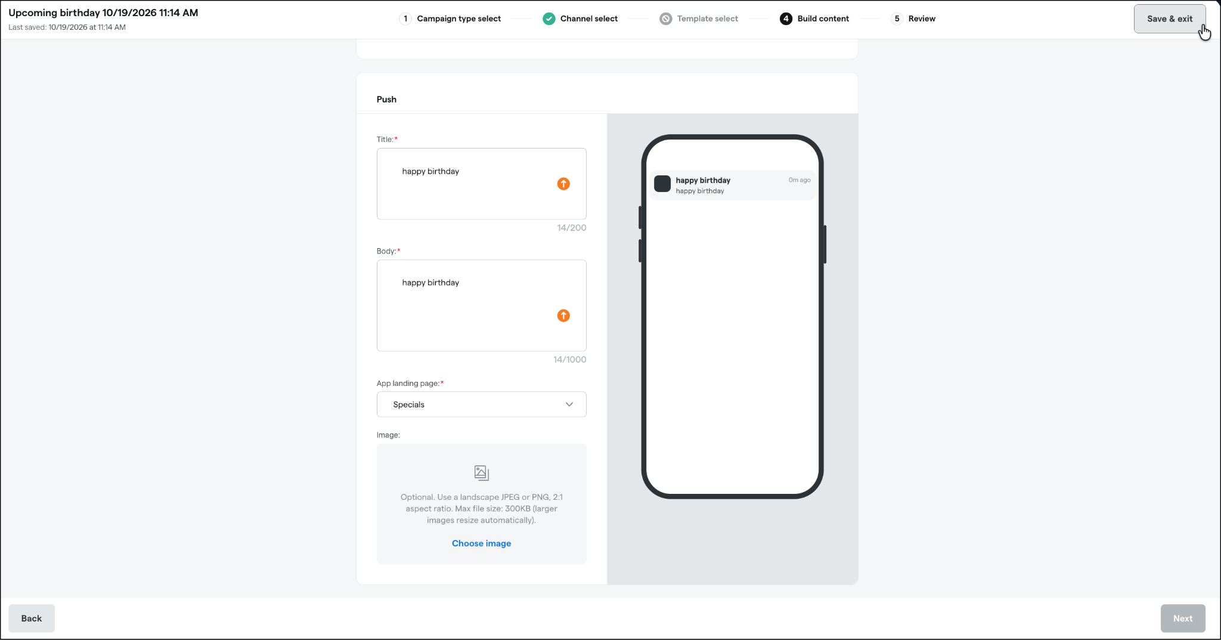The image size is (1221, 640).
Task: Click the image placeholder icon in upload area
Action: (482, 473)
